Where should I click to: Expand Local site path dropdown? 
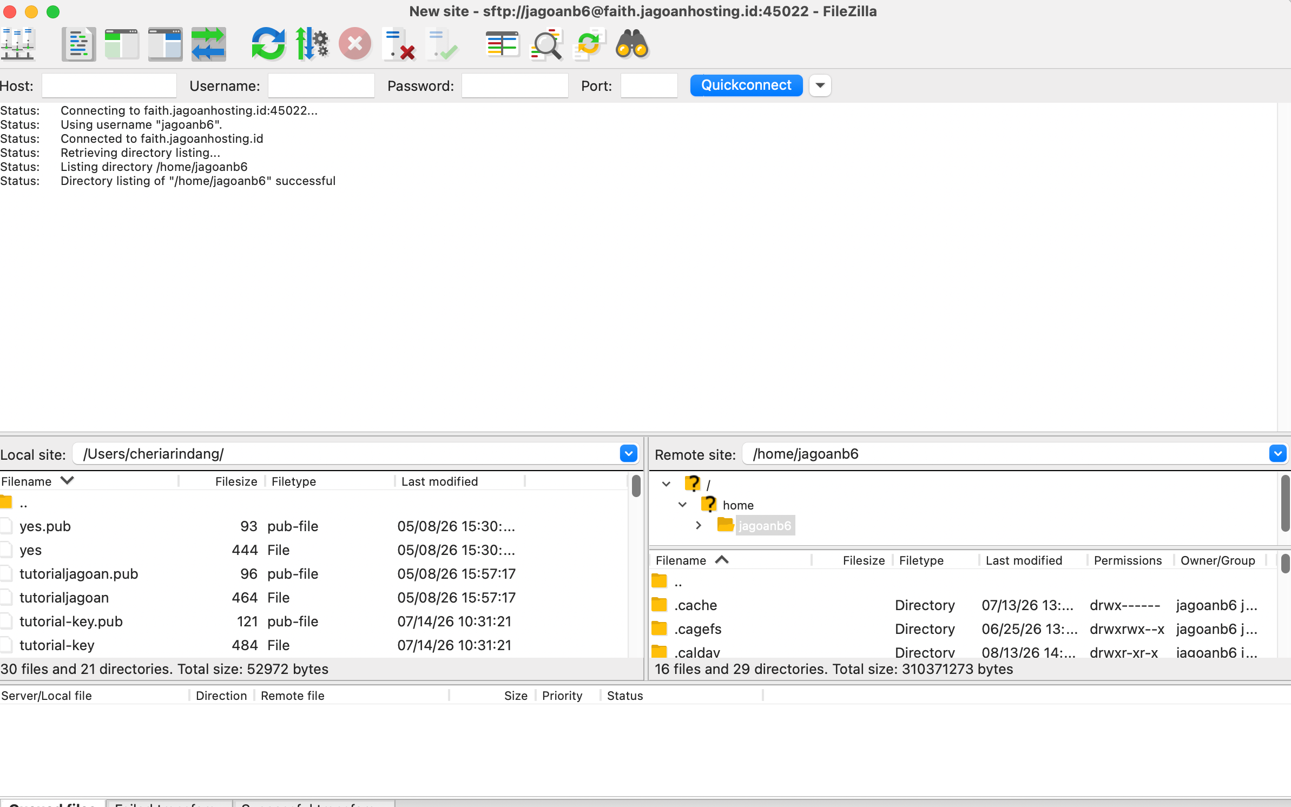pyautogui.click(x=628, y=454)
